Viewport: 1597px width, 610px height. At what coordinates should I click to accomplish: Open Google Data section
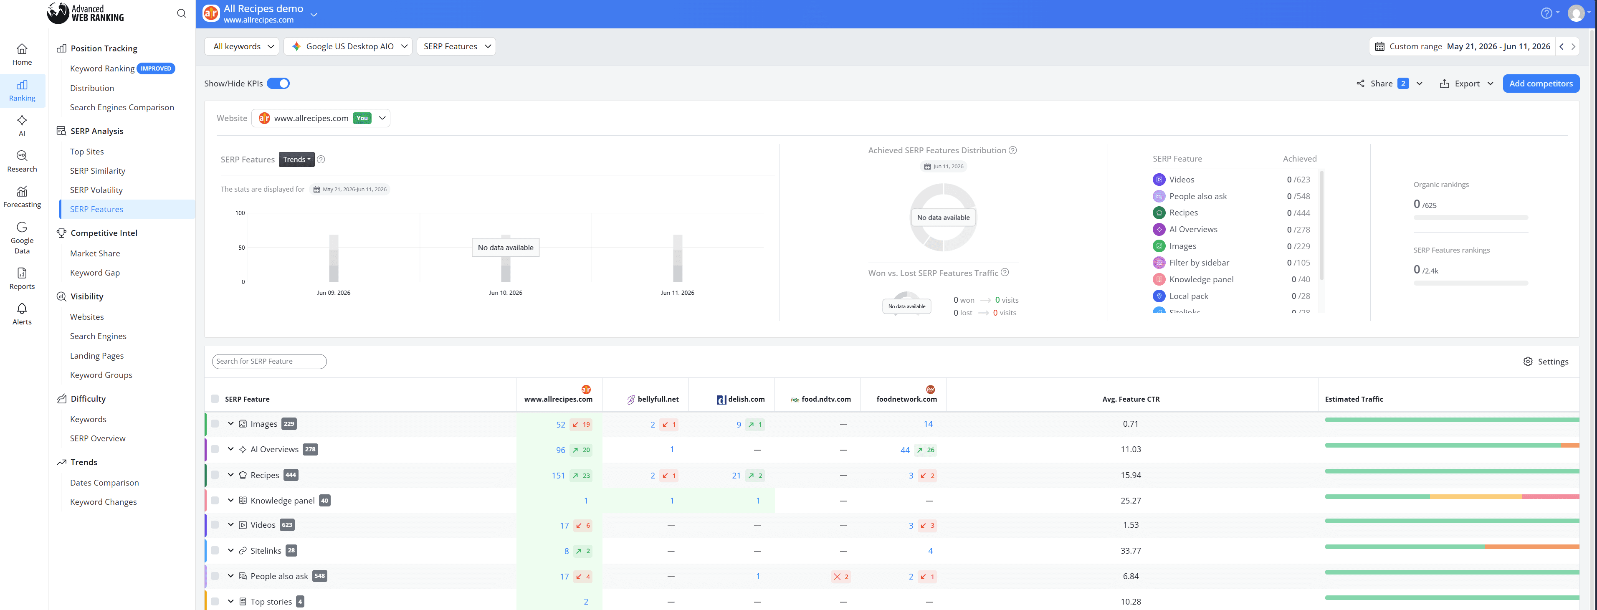coord(22,238)
